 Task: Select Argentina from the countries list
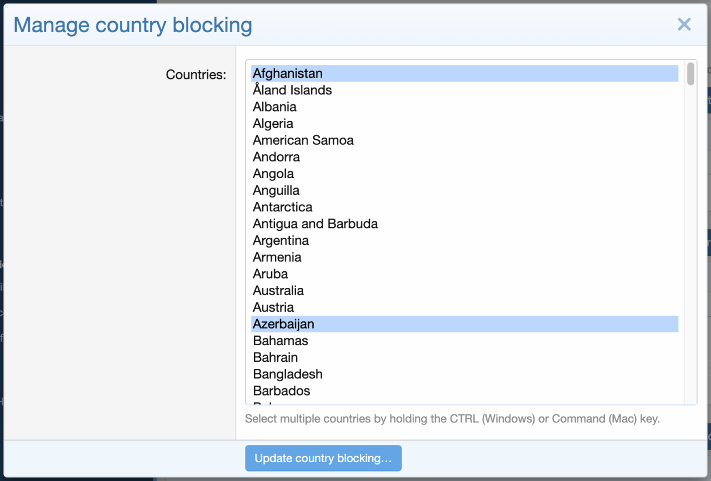click(x=281, y=240)
